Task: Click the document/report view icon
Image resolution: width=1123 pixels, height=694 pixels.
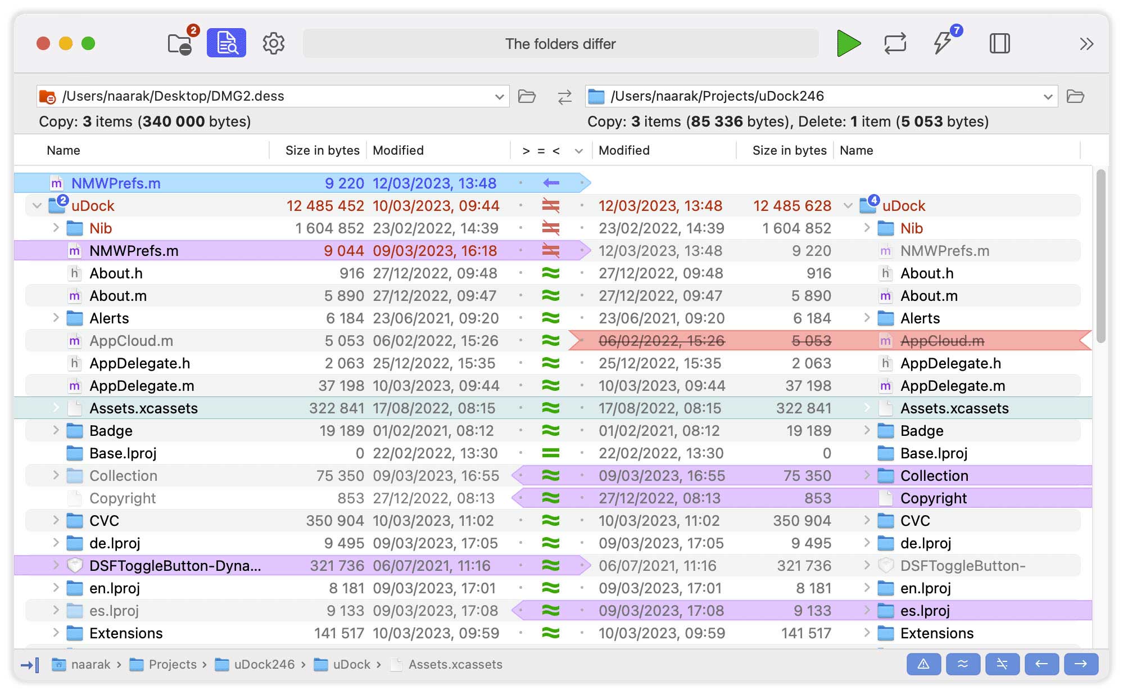Action: point(225,44)
